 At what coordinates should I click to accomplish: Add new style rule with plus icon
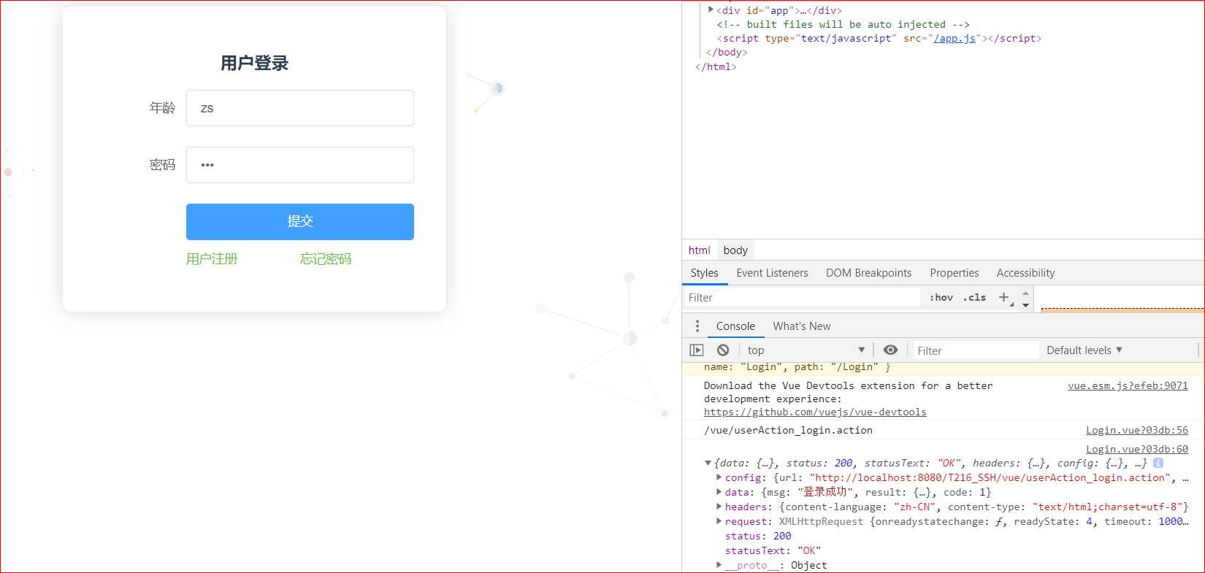coord(1003,297)
